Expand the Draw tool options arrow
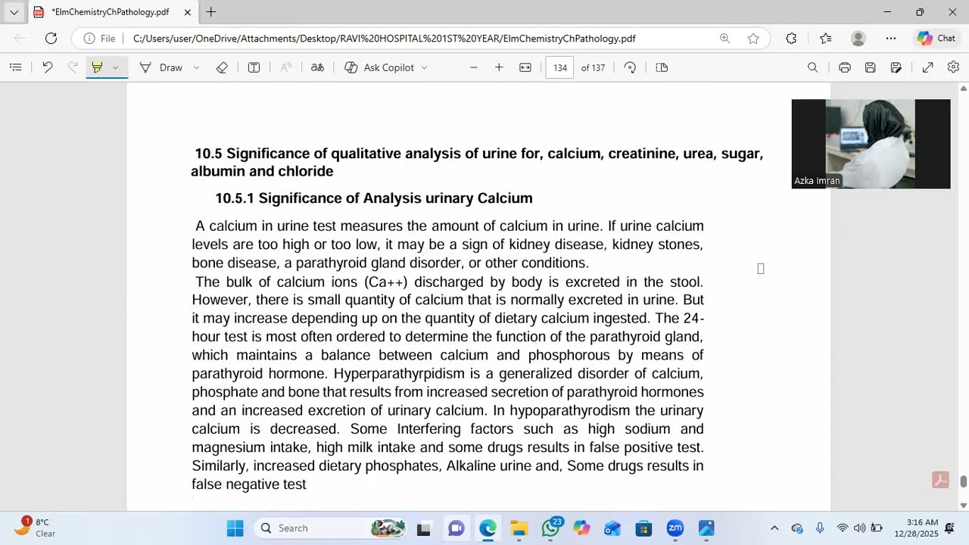969x545 pixels. pos(196,67)
